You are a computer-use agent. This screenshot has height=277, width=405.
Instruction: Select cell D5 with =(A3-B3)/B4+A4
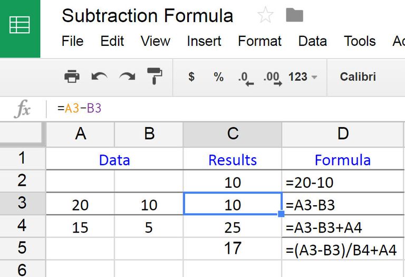[x=343, y=249]
